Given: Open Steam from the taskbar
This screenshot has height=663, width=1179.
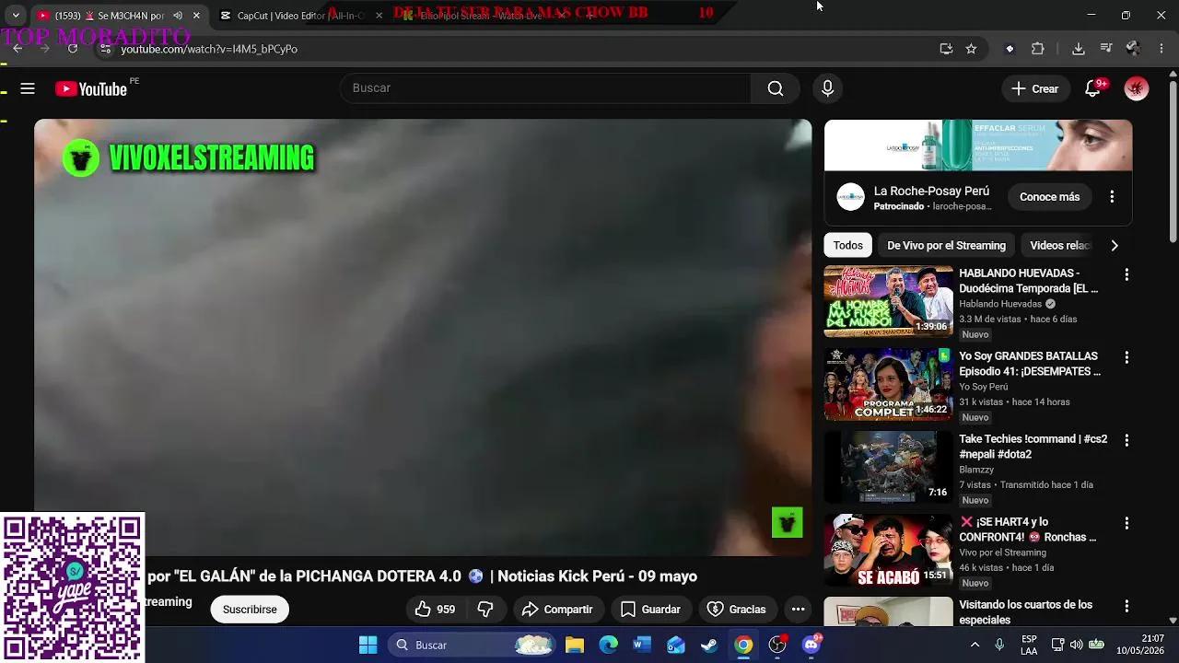Looking at the screenshot, I should tap(709, 645).
